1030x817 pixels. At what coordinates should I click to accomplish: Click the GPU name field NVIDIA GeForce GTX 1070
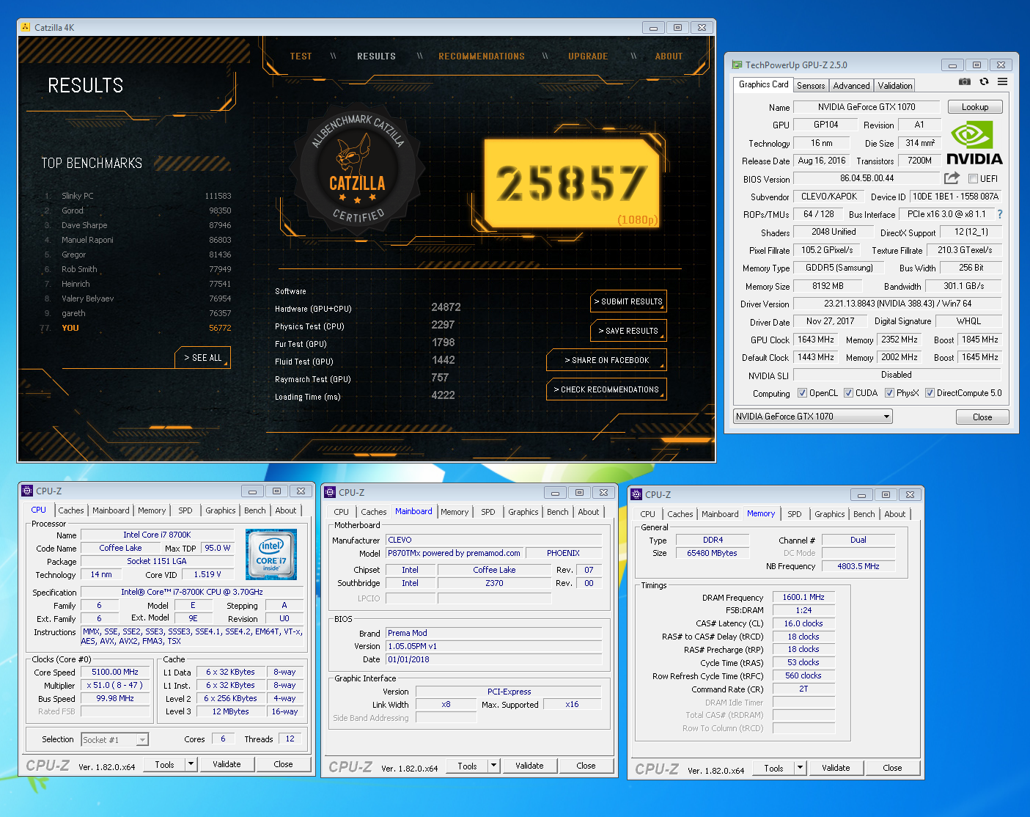click(x=867, y=107)
